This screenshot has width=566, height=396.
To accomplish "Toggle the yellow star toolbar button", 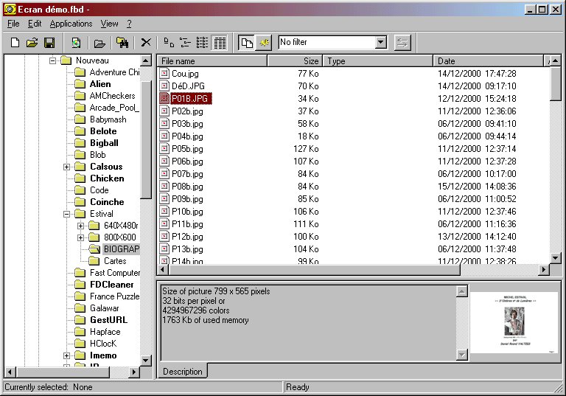I will point(263,43).
